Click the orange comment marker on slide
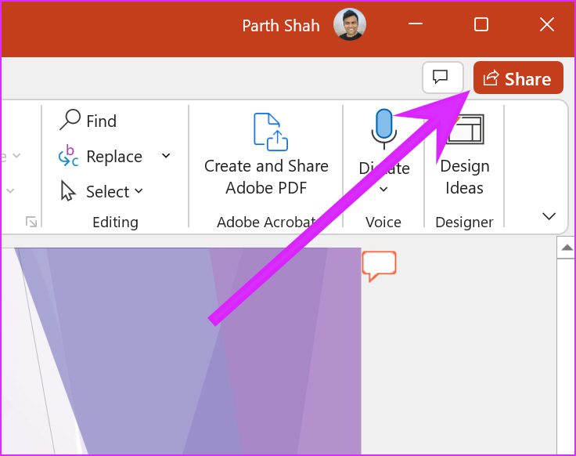Image resolution: width=576 pixels, height=456 pixels. [379, 266]
